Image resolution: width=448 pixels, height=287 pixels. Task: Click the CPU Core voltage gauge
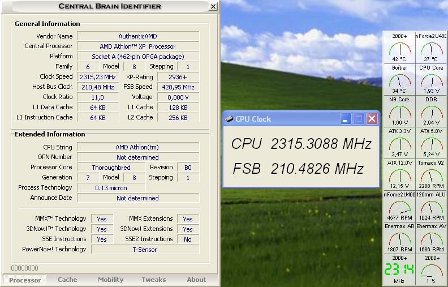(431, 79)
